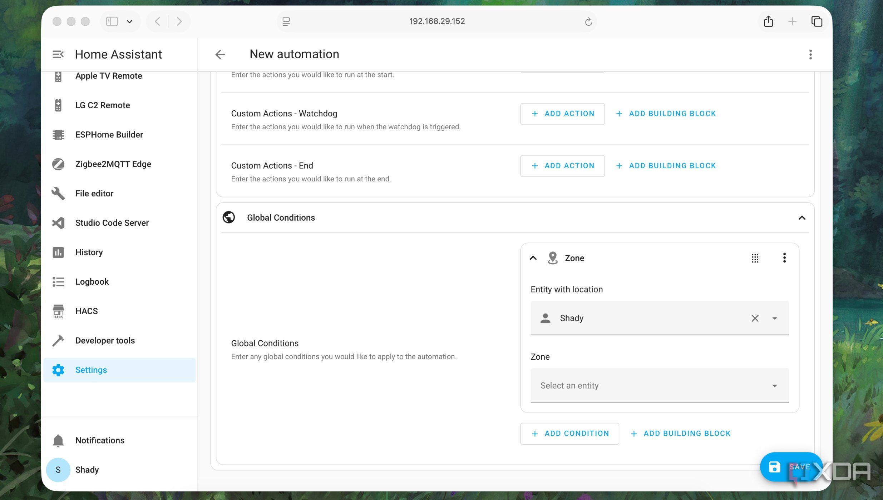Click the Logbook list icon
The height and width of the screenshot is (500, 883).
pos(58,281)
